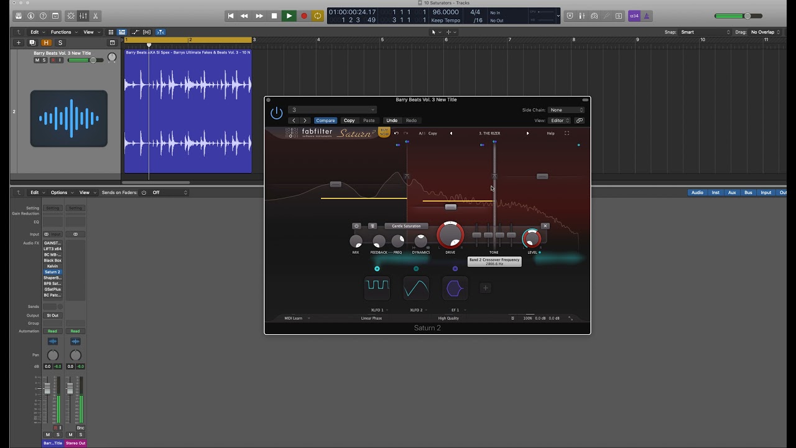Image resolution: width=796 pixels, height=448 pixels.
Task: Switch tracks area to list view
Action: (122, 32)
